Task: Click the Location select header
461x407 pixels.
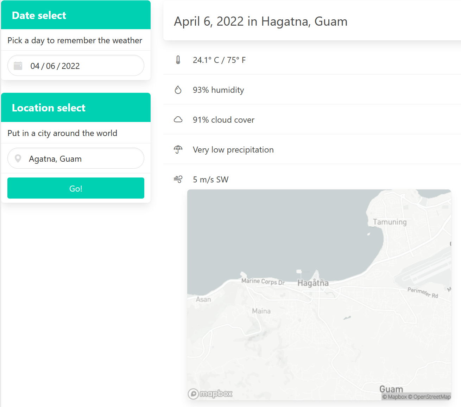Action: coord(49,108)
